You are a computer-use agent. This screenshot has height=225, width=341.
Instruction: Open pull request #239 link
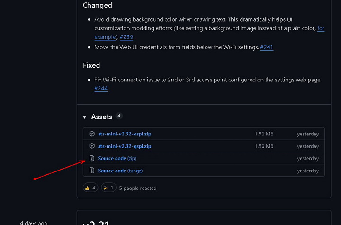click(x=126, y=37)
